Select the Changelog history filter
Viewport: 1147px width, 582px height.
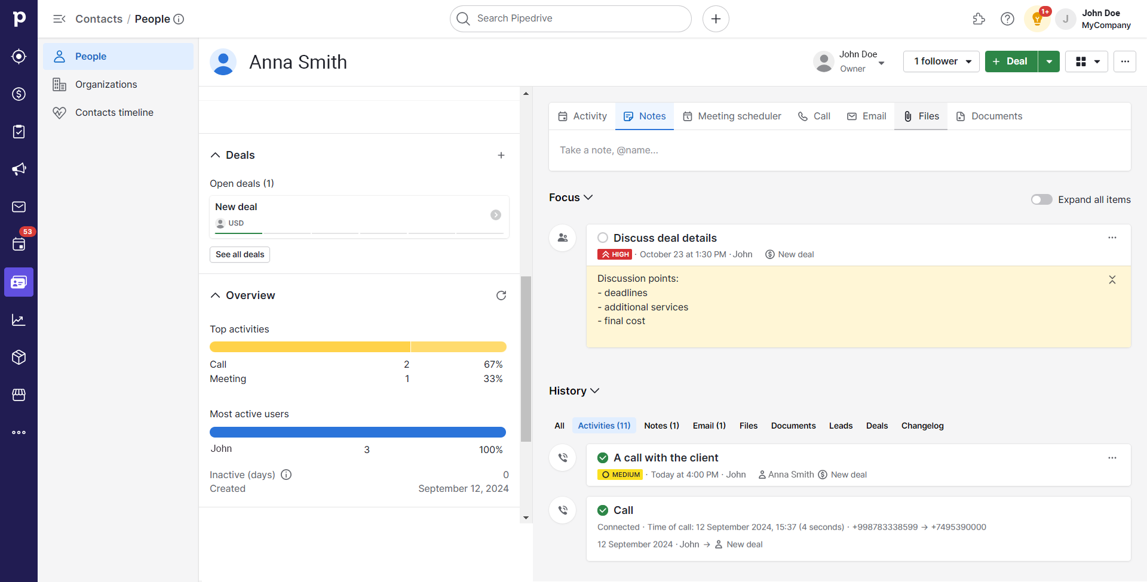922,426
